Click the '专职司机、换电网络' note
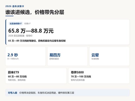This screenshot has width=135, height=101. click(17, 80)
